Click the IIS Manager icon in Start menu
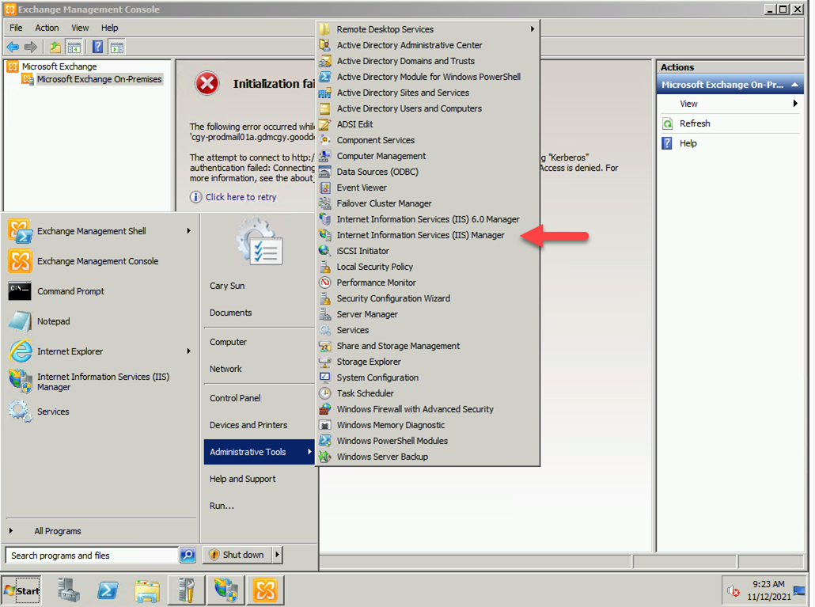 pyautogui.click(x=21, y=381)
